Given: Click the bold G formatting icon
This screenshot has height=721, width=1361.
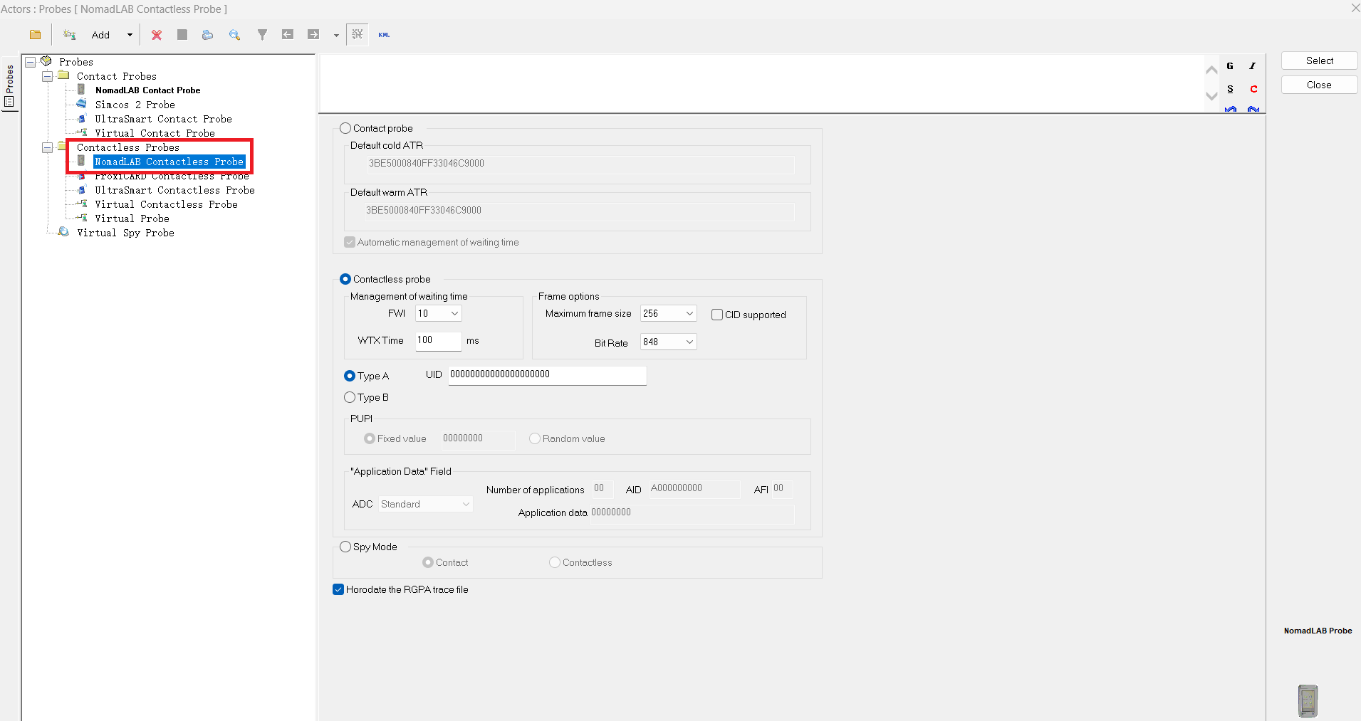Looking at the screenshot, I should [1230, 66].
